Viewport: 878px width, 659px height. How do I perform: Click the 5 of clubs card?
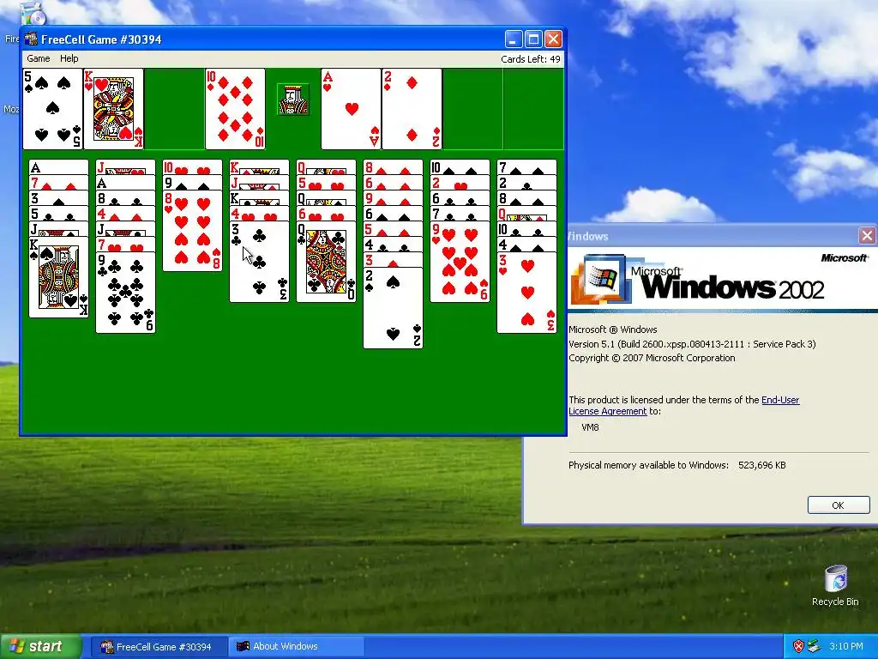[59, 214]
